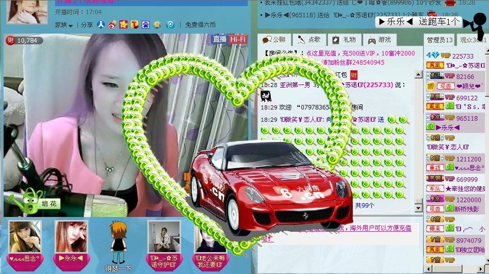Click the 树来 family badge
This screenshot has height=274, width=489.
(x=435, y=229)
